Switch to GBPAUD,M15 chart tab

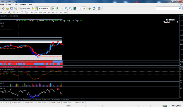[x=30, y=102]
